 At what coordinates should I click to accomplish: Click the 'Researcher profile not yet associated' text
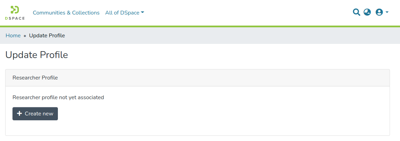coord(58,97)
